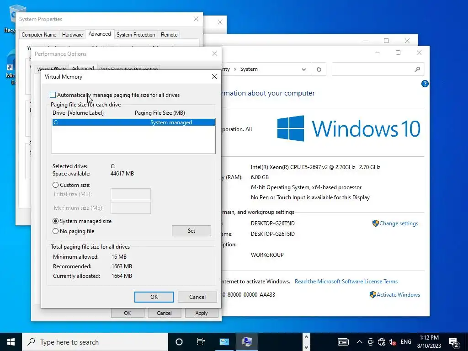Image resolution: width=468 pixels, height=351 pixels.
Task: Click OK in the Performance Options window
Action: tap(128, 313)
